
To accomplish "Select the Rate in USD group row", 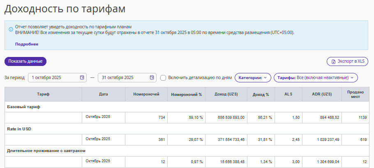I will click(187, 129).
